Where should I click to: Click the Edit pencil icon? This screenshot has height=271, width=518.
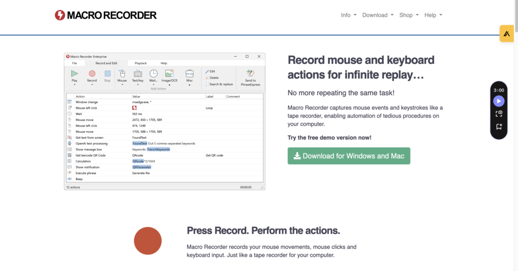tap(207, 71)
